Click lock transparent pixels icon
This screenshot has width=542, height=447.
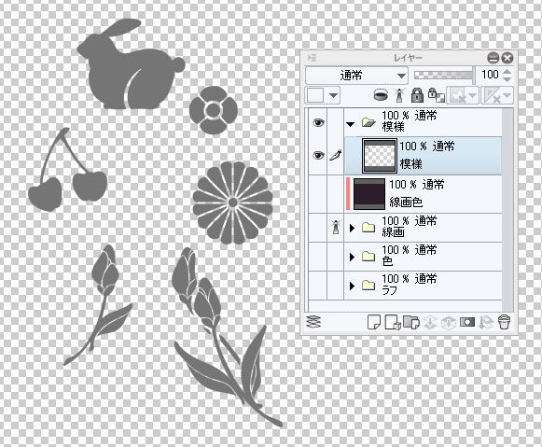click(436, 95)
